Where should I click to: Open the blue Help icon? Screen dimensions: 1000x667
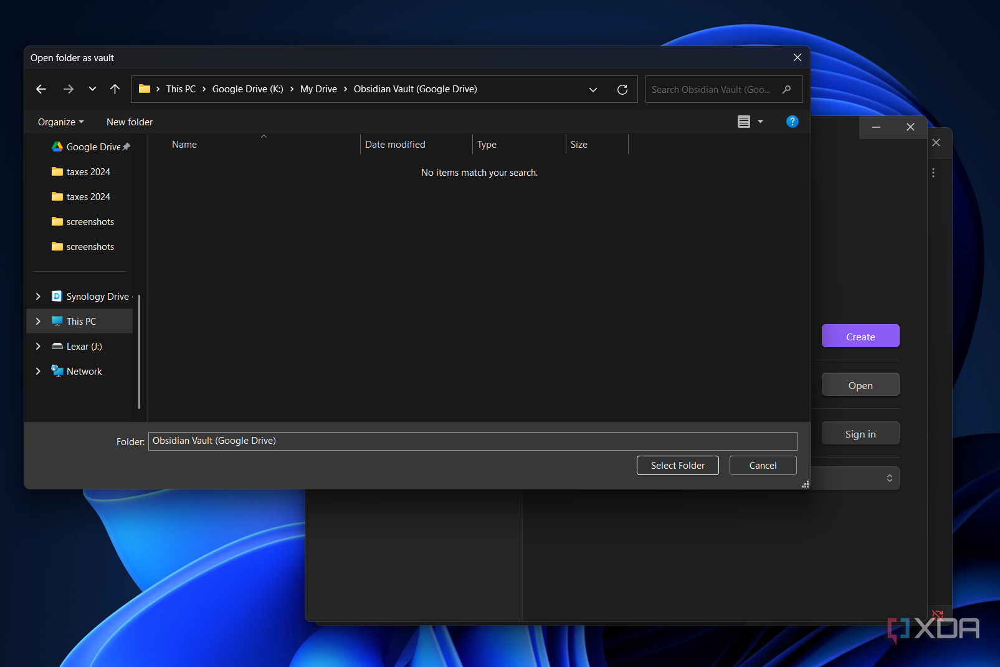tap(792, 122)
